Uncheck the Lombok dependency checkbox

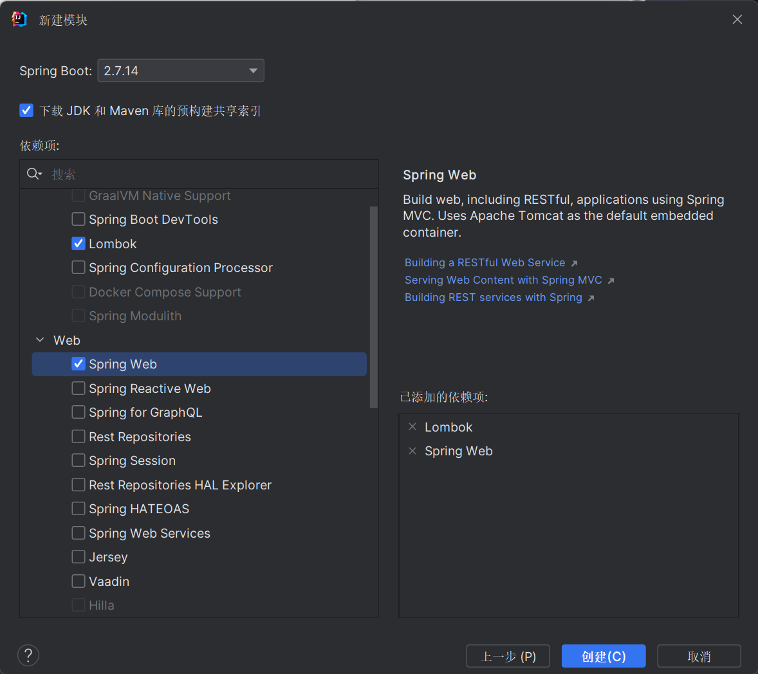coord(79,243)
